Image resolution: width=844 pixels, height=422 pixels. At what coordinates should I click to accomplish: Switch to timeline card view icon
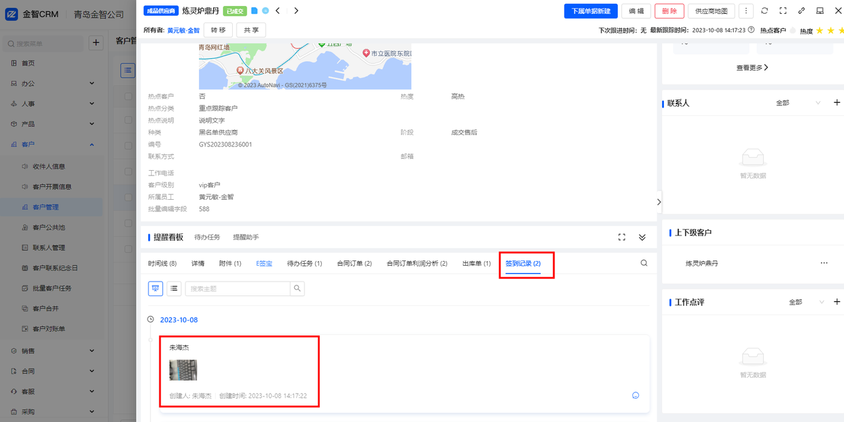point(155,288)
